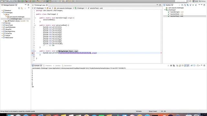Select the Package Explorer tab
Image resolution: width=207 pixels, height=116 pixels.
click(x=9, y=5)
